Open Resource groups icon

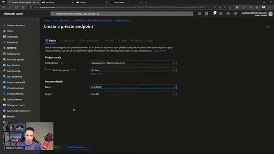(4, 59)
